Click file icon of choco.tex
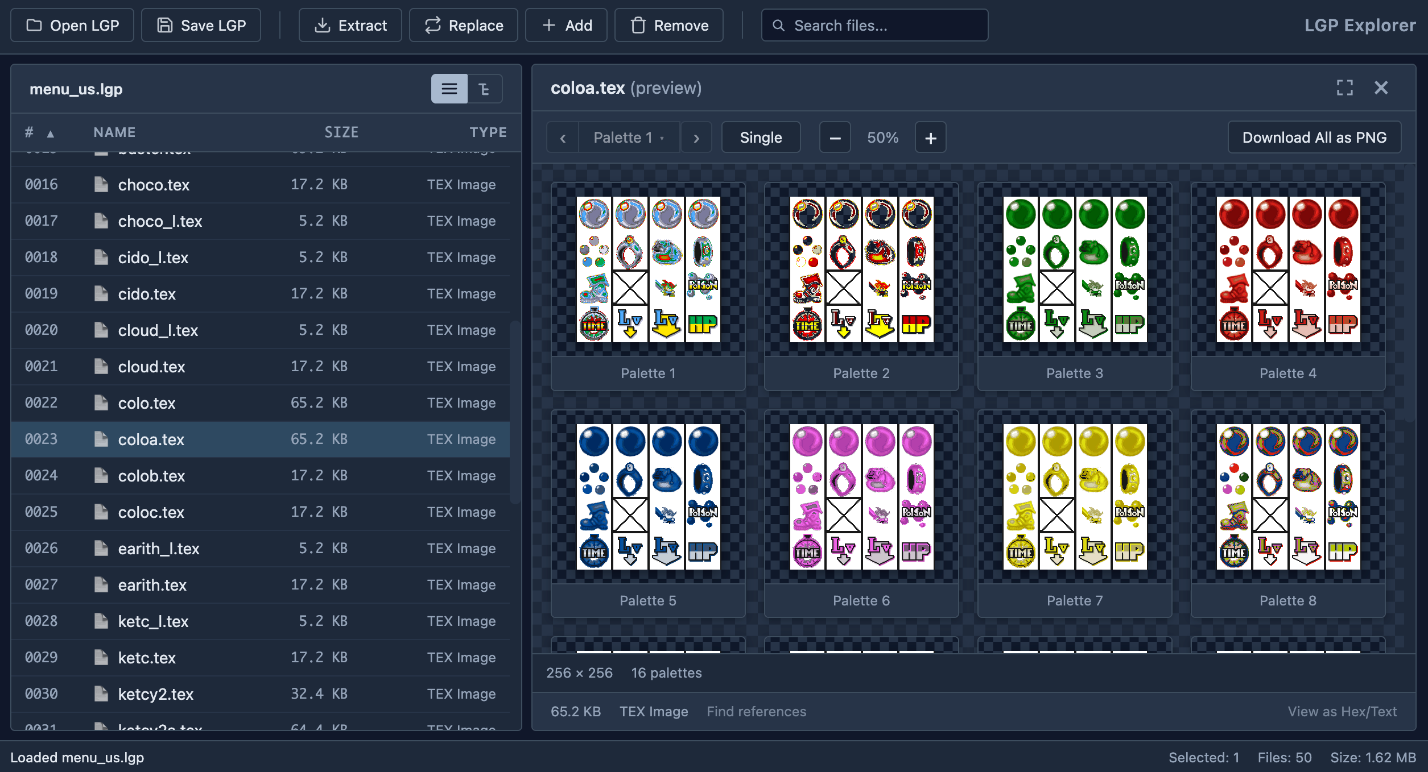 coord(101,184)
